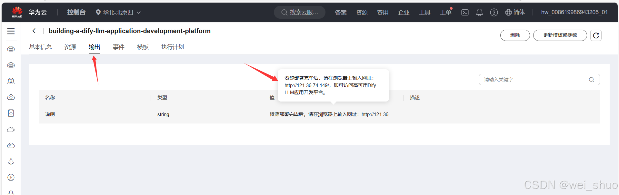Open the 工具 top menu
619x195 pixels.
tap(424, 12)
